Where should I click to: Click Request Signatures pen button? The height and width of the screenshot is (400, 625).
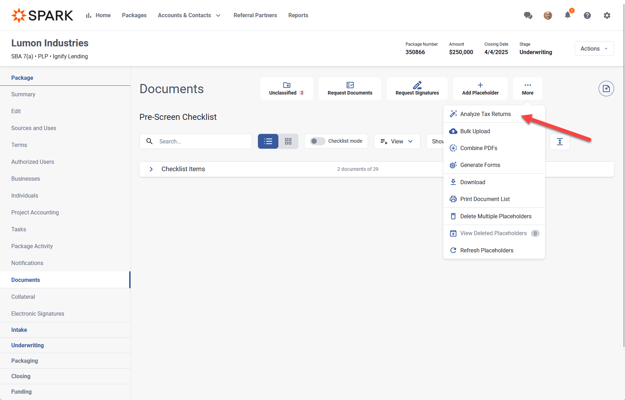[417, 89]
